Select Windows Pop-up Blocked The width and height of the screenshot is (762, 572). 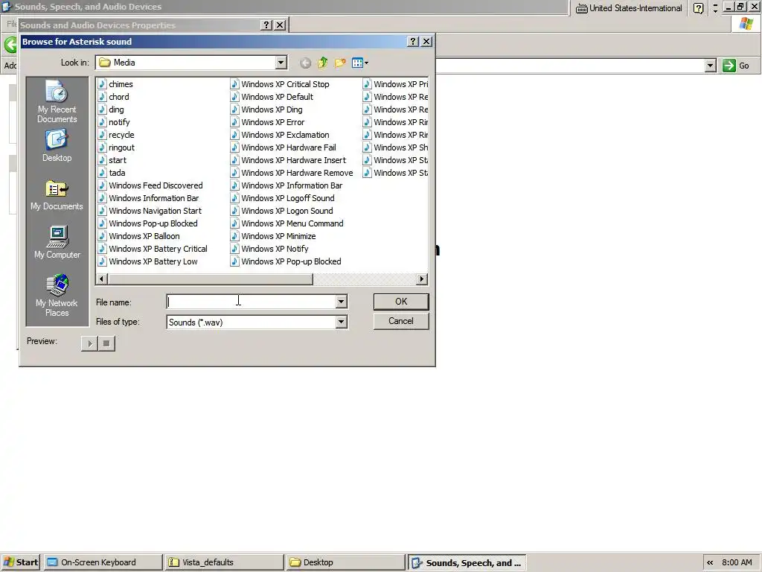(148, 223)
